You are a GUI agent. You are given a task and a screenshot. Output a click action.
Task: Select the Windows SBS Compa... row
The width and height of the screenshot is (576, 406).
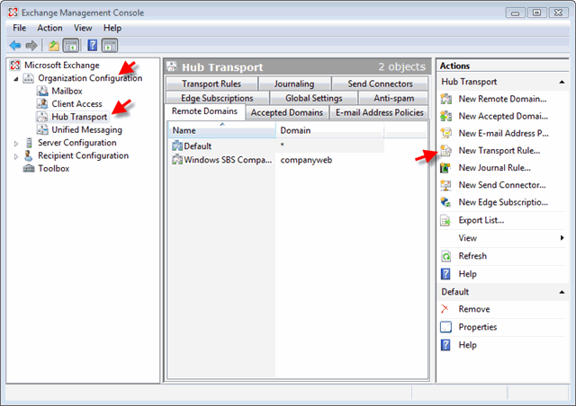point(276,160)
